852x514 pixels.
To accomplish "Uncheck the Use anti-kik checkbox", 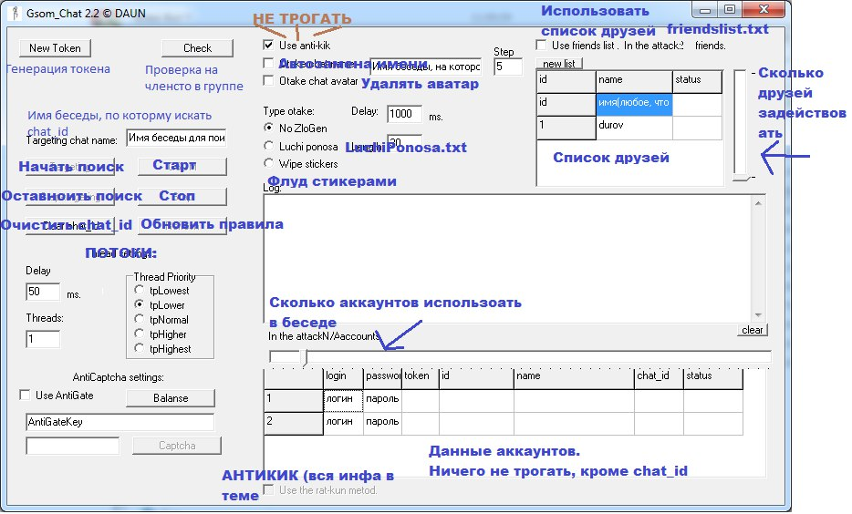I will (x=268, y=45).
